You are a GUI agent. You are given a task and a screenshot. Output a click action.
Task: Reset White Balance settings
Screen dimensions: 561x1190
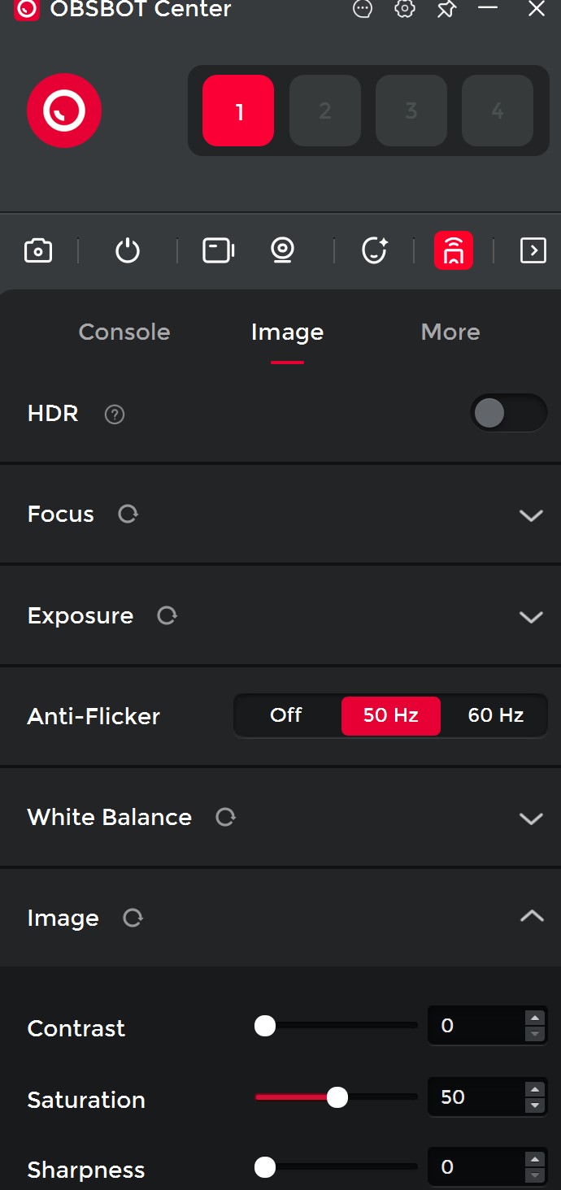pyautogui.click(x=225, y=817)
